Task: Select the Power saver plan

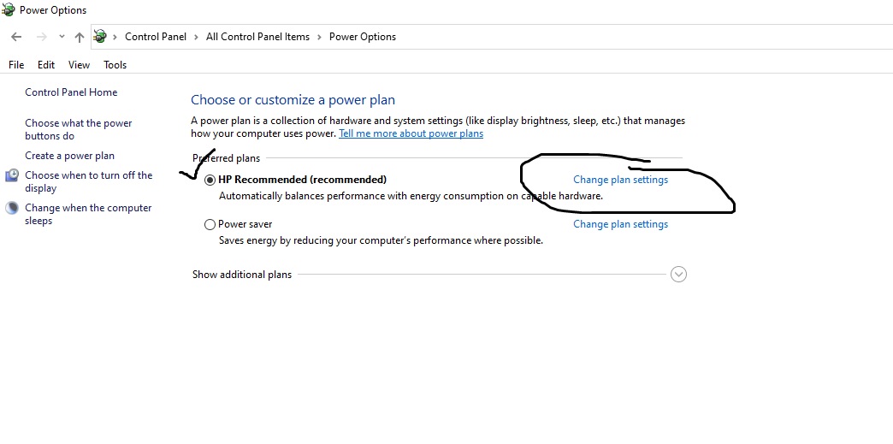Action: click(x=210, y=225)
